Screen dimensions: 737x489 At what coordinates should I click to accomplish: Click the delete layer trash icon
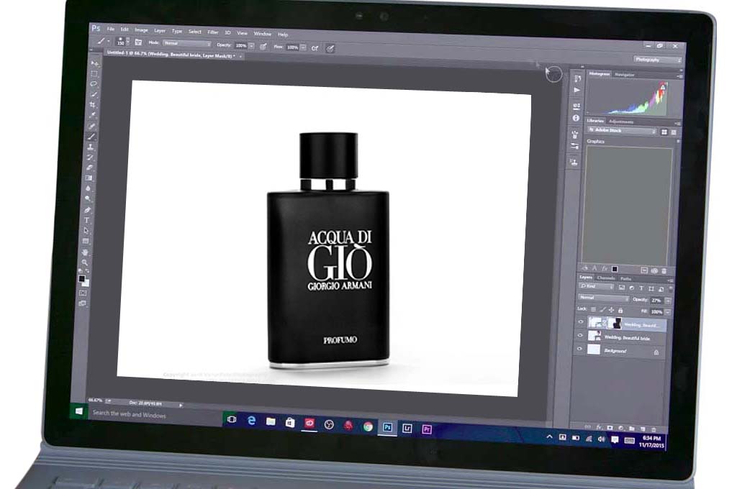[654, 430]
